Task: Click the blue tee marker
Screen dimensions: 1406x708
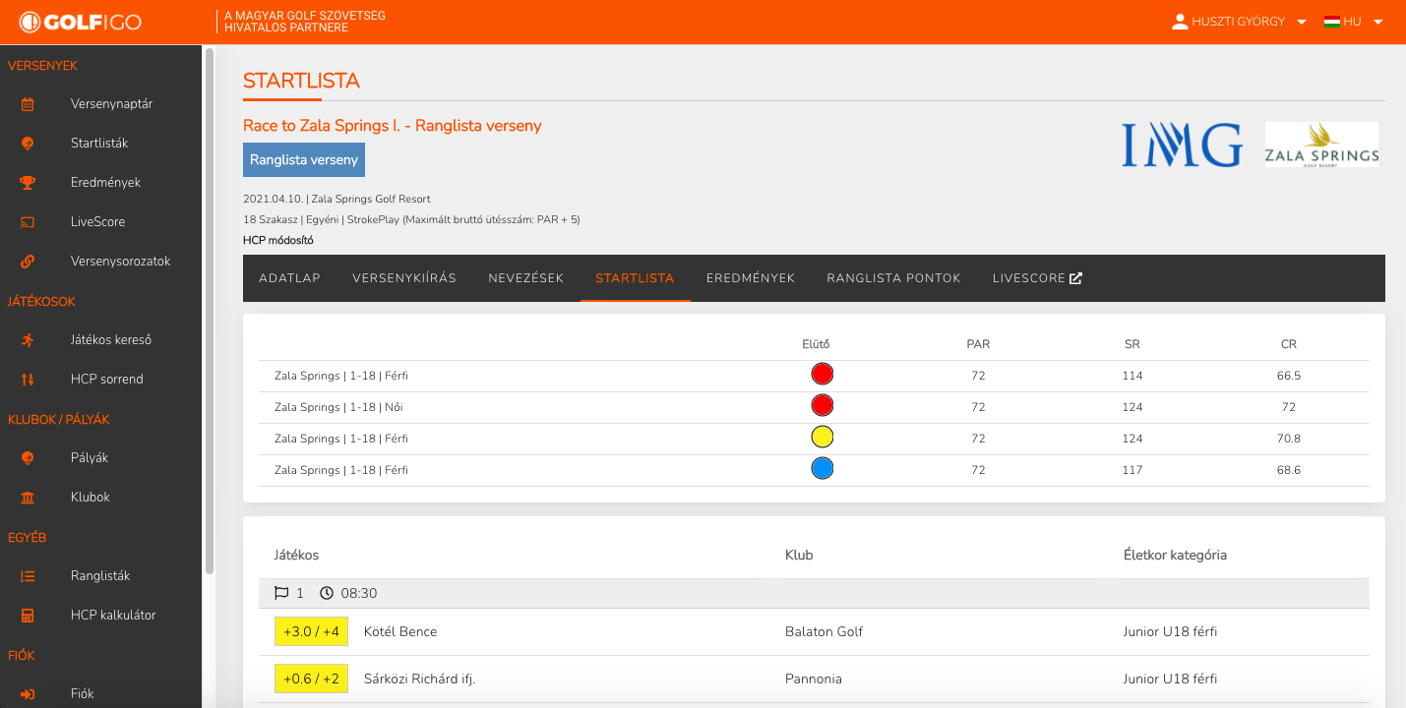Action: tap(823, 469)
